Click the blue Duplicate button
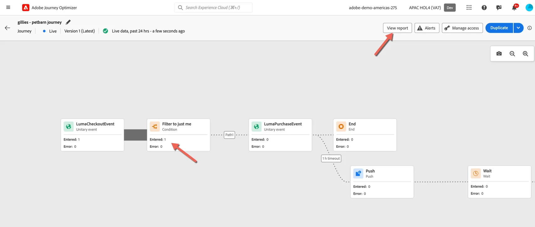Viewport: 535px width, 227px height. point(499,28)
